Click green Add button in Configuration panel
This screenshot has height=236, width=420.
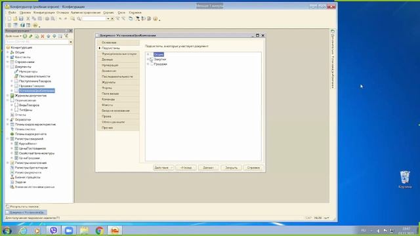click(x=25, y=36)
